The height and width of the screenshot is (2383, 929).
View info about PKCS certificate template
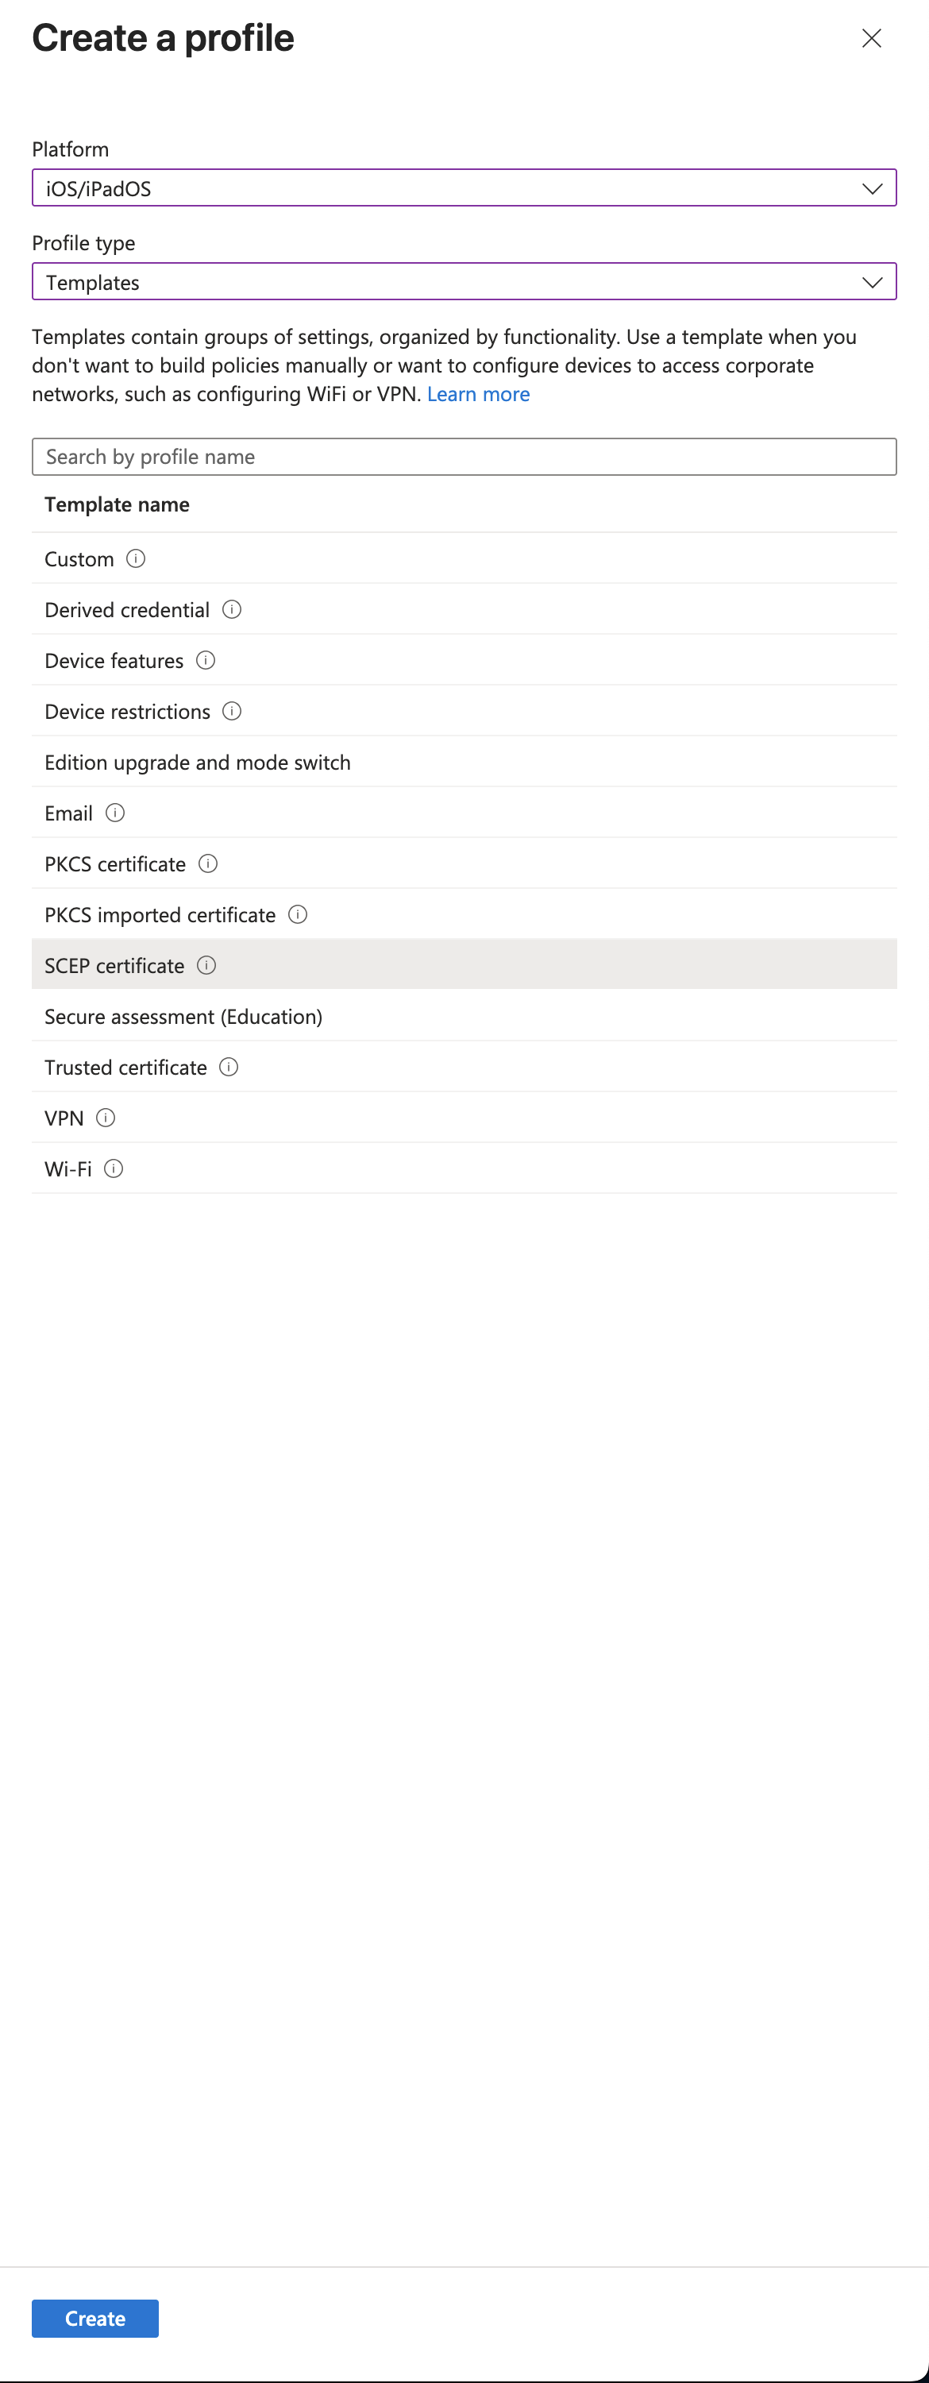click(209, 863)
